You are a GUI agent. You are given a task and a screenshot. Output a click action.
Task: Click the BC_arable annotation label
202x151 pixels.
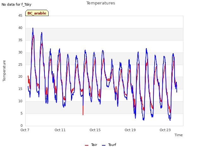coord(37,13)
